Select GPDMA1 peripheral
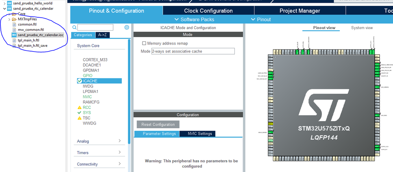The height and width of the screenshot is (172, 393). coord(91,70)
